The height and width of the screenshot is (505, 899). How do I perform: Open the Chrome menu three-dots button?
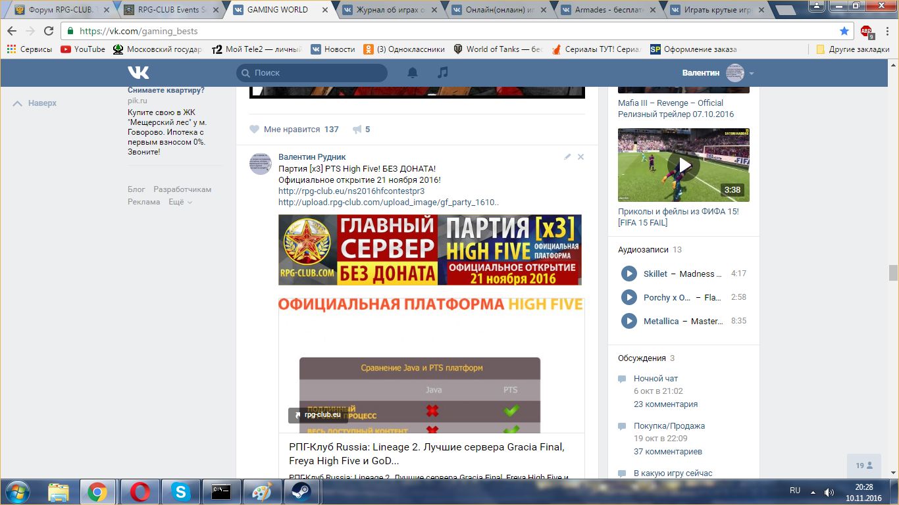[887, 31]
